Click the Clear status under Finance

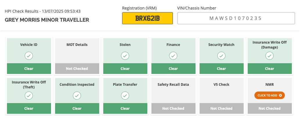tap(173, 68)
